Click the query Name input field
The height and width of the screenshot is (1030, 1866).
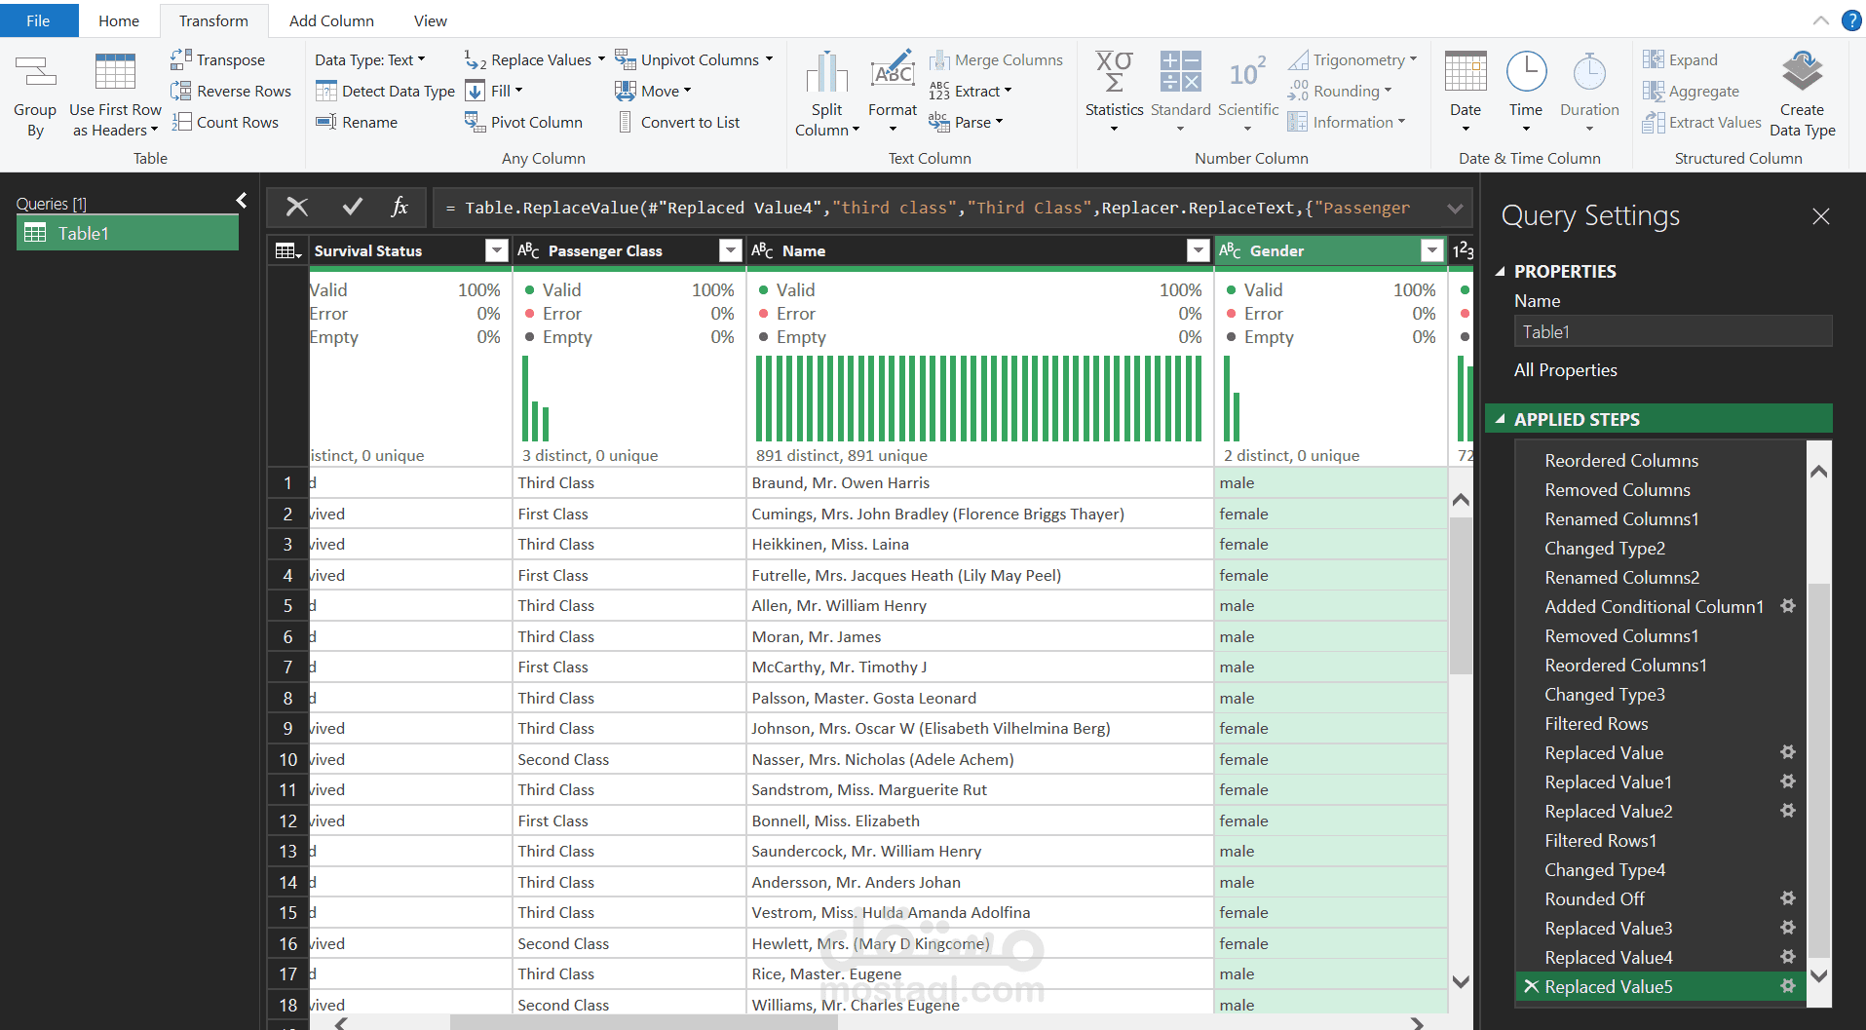coord(1672,331)
